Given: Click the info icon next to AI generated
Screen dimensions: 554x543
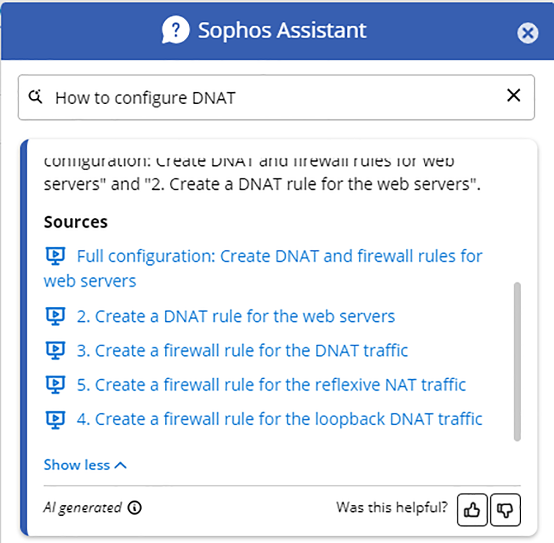Looking at the screenshot, I should pyautogui.click(x=134, y=507).
